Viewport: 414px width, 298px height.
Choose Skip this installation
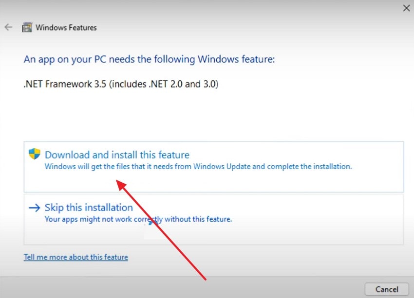(214, 219)
